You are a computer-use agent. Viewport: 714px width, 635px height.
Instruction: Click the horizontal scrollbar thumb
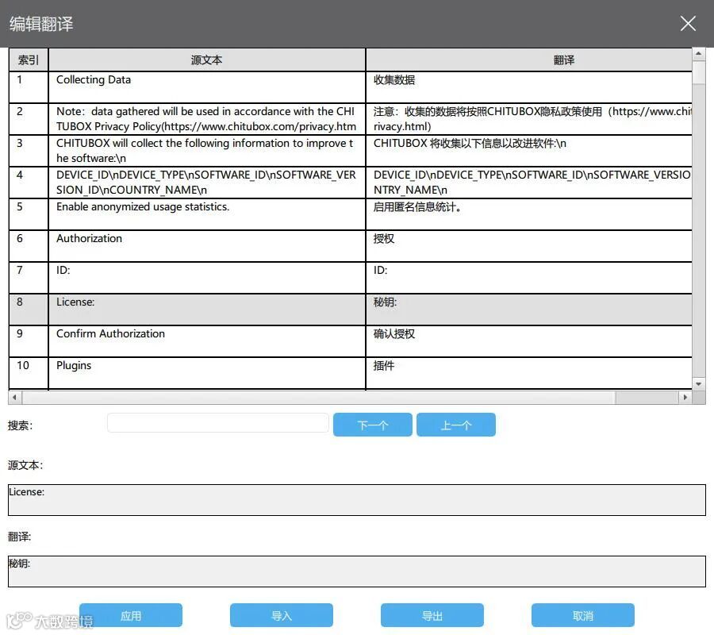coord(319,397)
